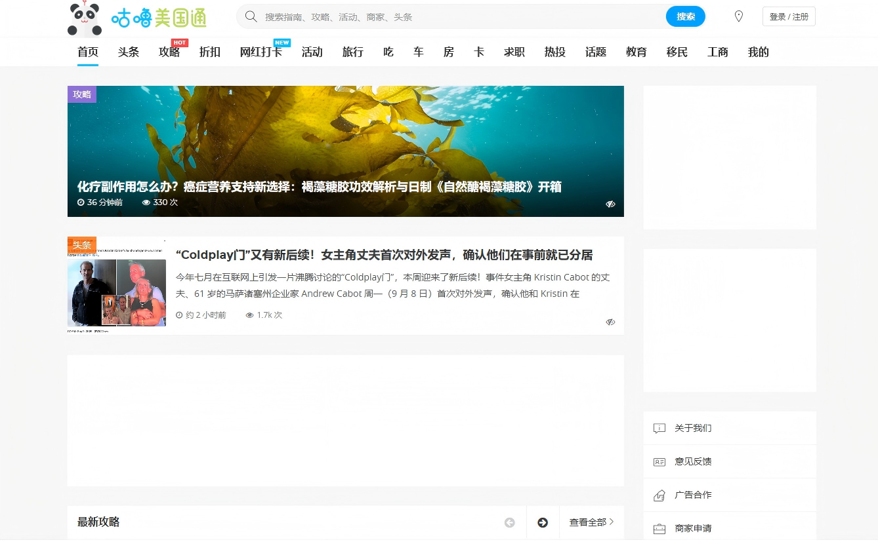Click the panda logo icon
The image size is (878, 542).
pos(84,19)
